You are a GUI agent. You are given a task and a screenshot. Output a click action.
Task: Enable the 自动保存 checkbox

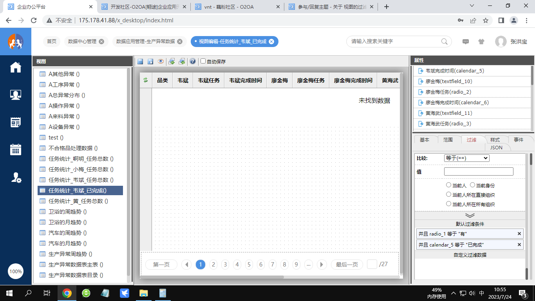(202, 61)
